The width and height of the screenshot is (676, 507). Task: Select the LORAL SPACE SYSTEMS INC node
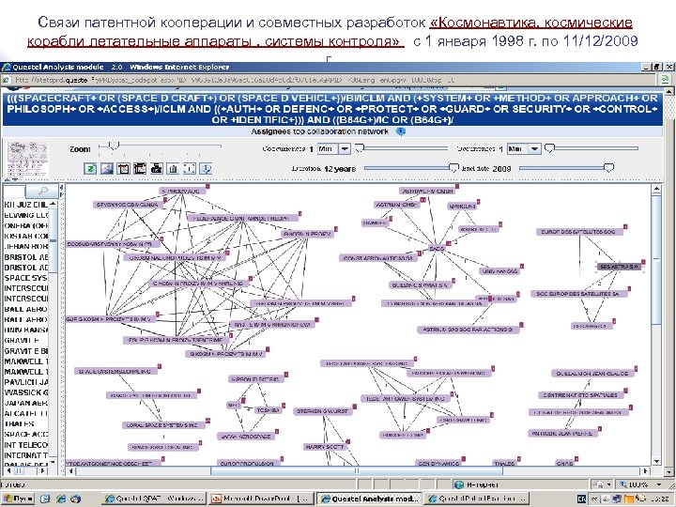coord(162,425)
